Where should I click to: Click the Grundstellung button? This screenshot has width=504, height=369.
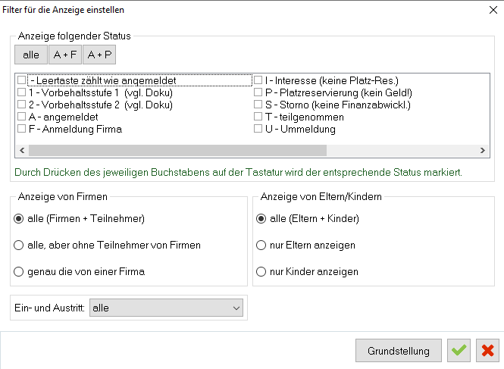399,350
